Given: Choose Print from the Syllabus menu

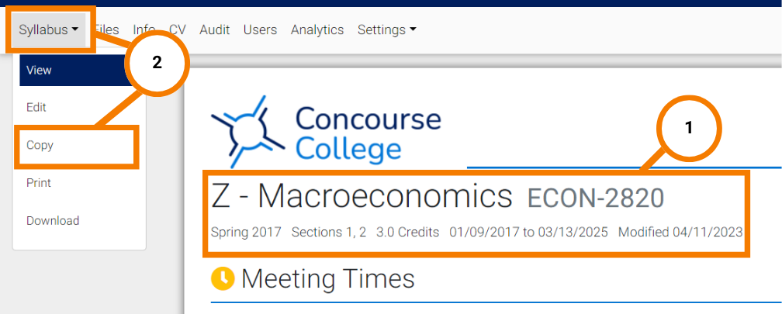Looking at the screenshot, I should 39,183.
